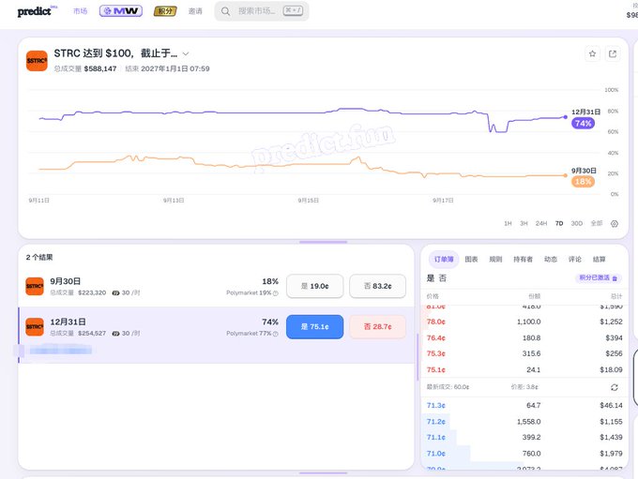Set chart range to 24H

point(541,223)
